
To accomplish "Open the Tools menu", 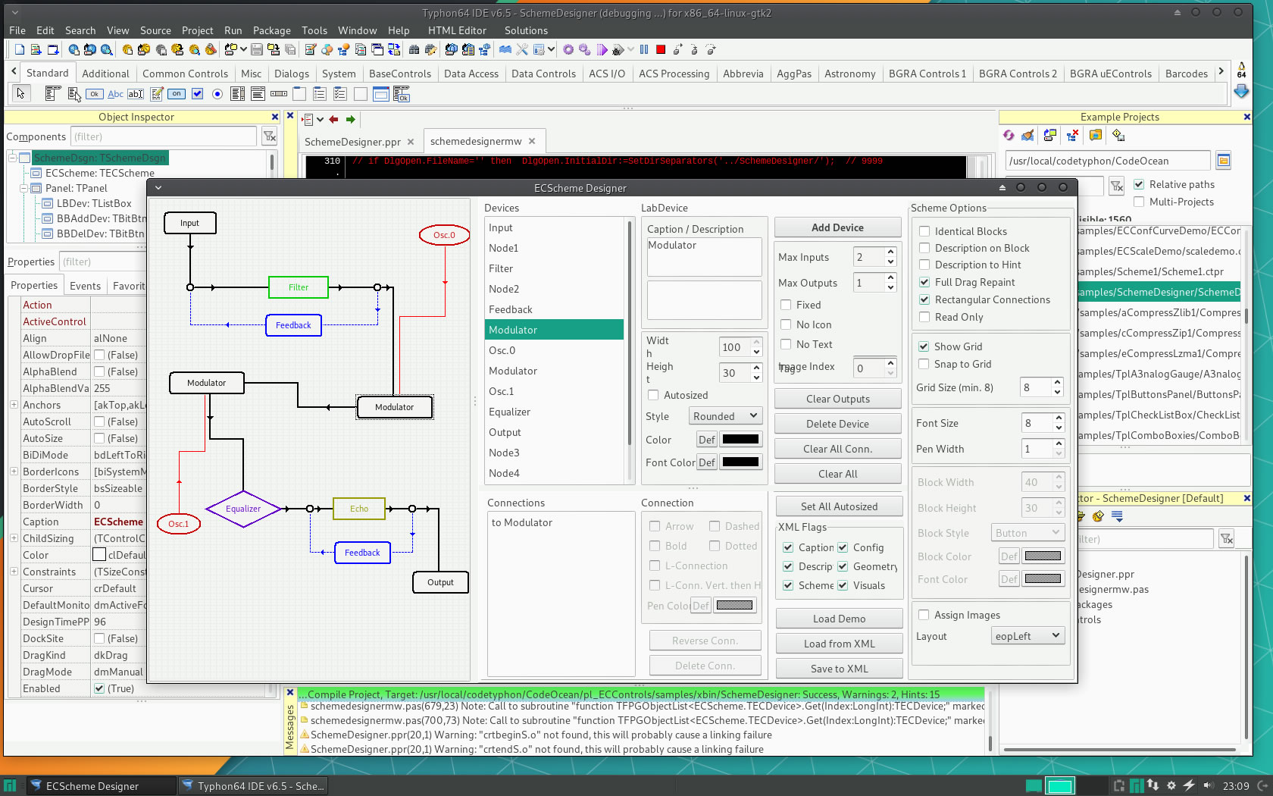I will pyautogui.click(x=314, y=30).
